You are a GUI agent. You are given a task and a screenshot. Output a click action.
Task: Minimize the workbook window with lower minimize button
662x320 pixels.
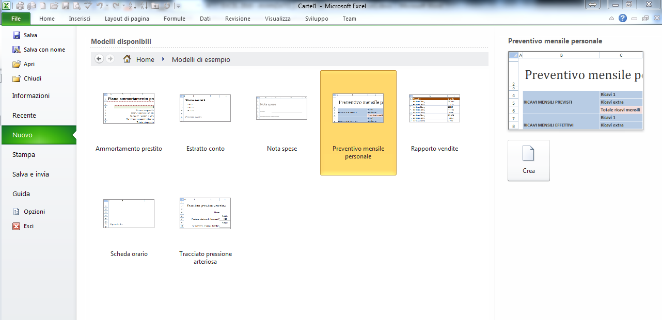click(635, 18)
